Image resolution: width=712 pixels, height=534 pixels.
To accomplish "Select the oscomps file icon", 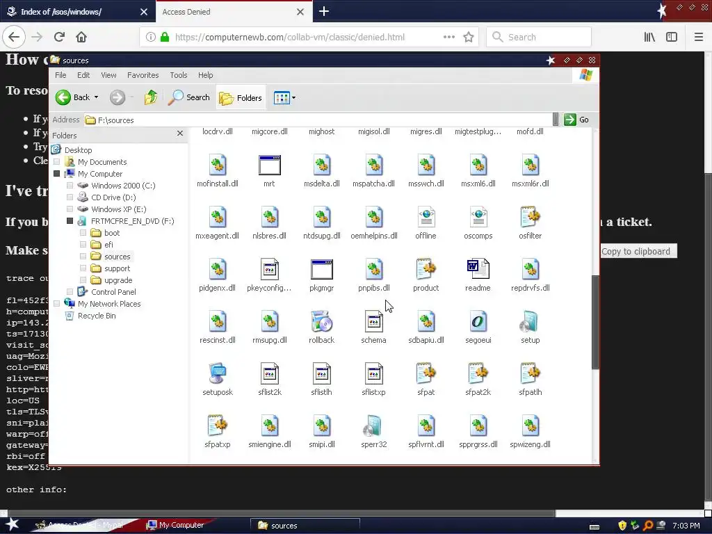I will coord(478,218).
